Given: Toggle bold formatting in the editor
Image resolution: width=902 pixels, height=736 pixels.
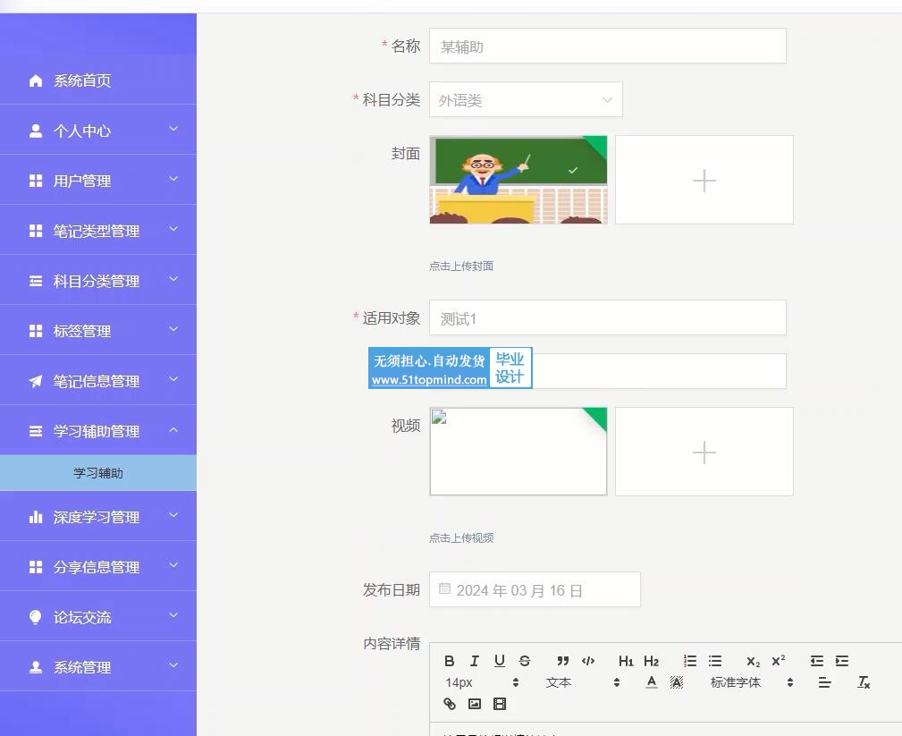Looking at the screenshot, I should click(450, 661).
